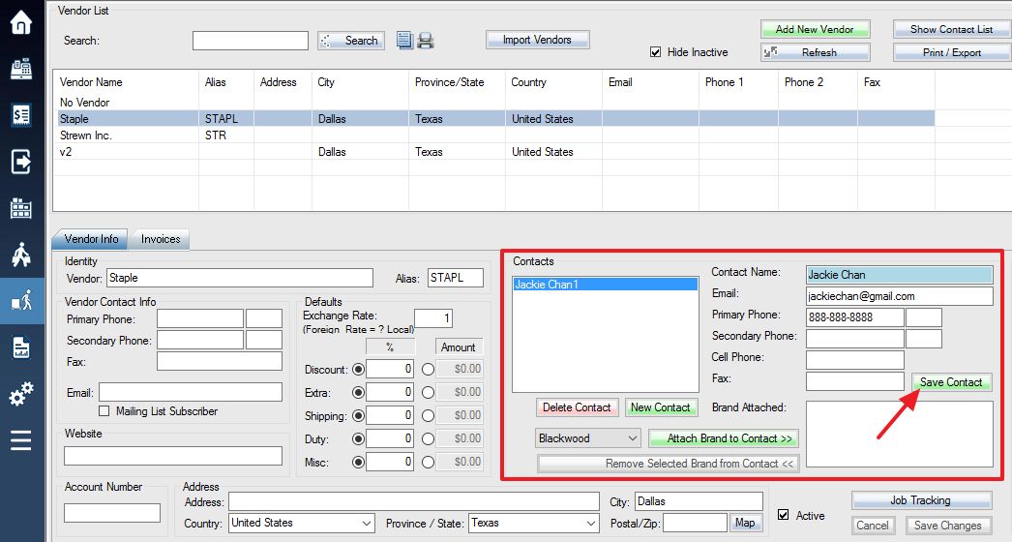
Task: Focus the vendor Search input field
Action: [x=251, y=40]
